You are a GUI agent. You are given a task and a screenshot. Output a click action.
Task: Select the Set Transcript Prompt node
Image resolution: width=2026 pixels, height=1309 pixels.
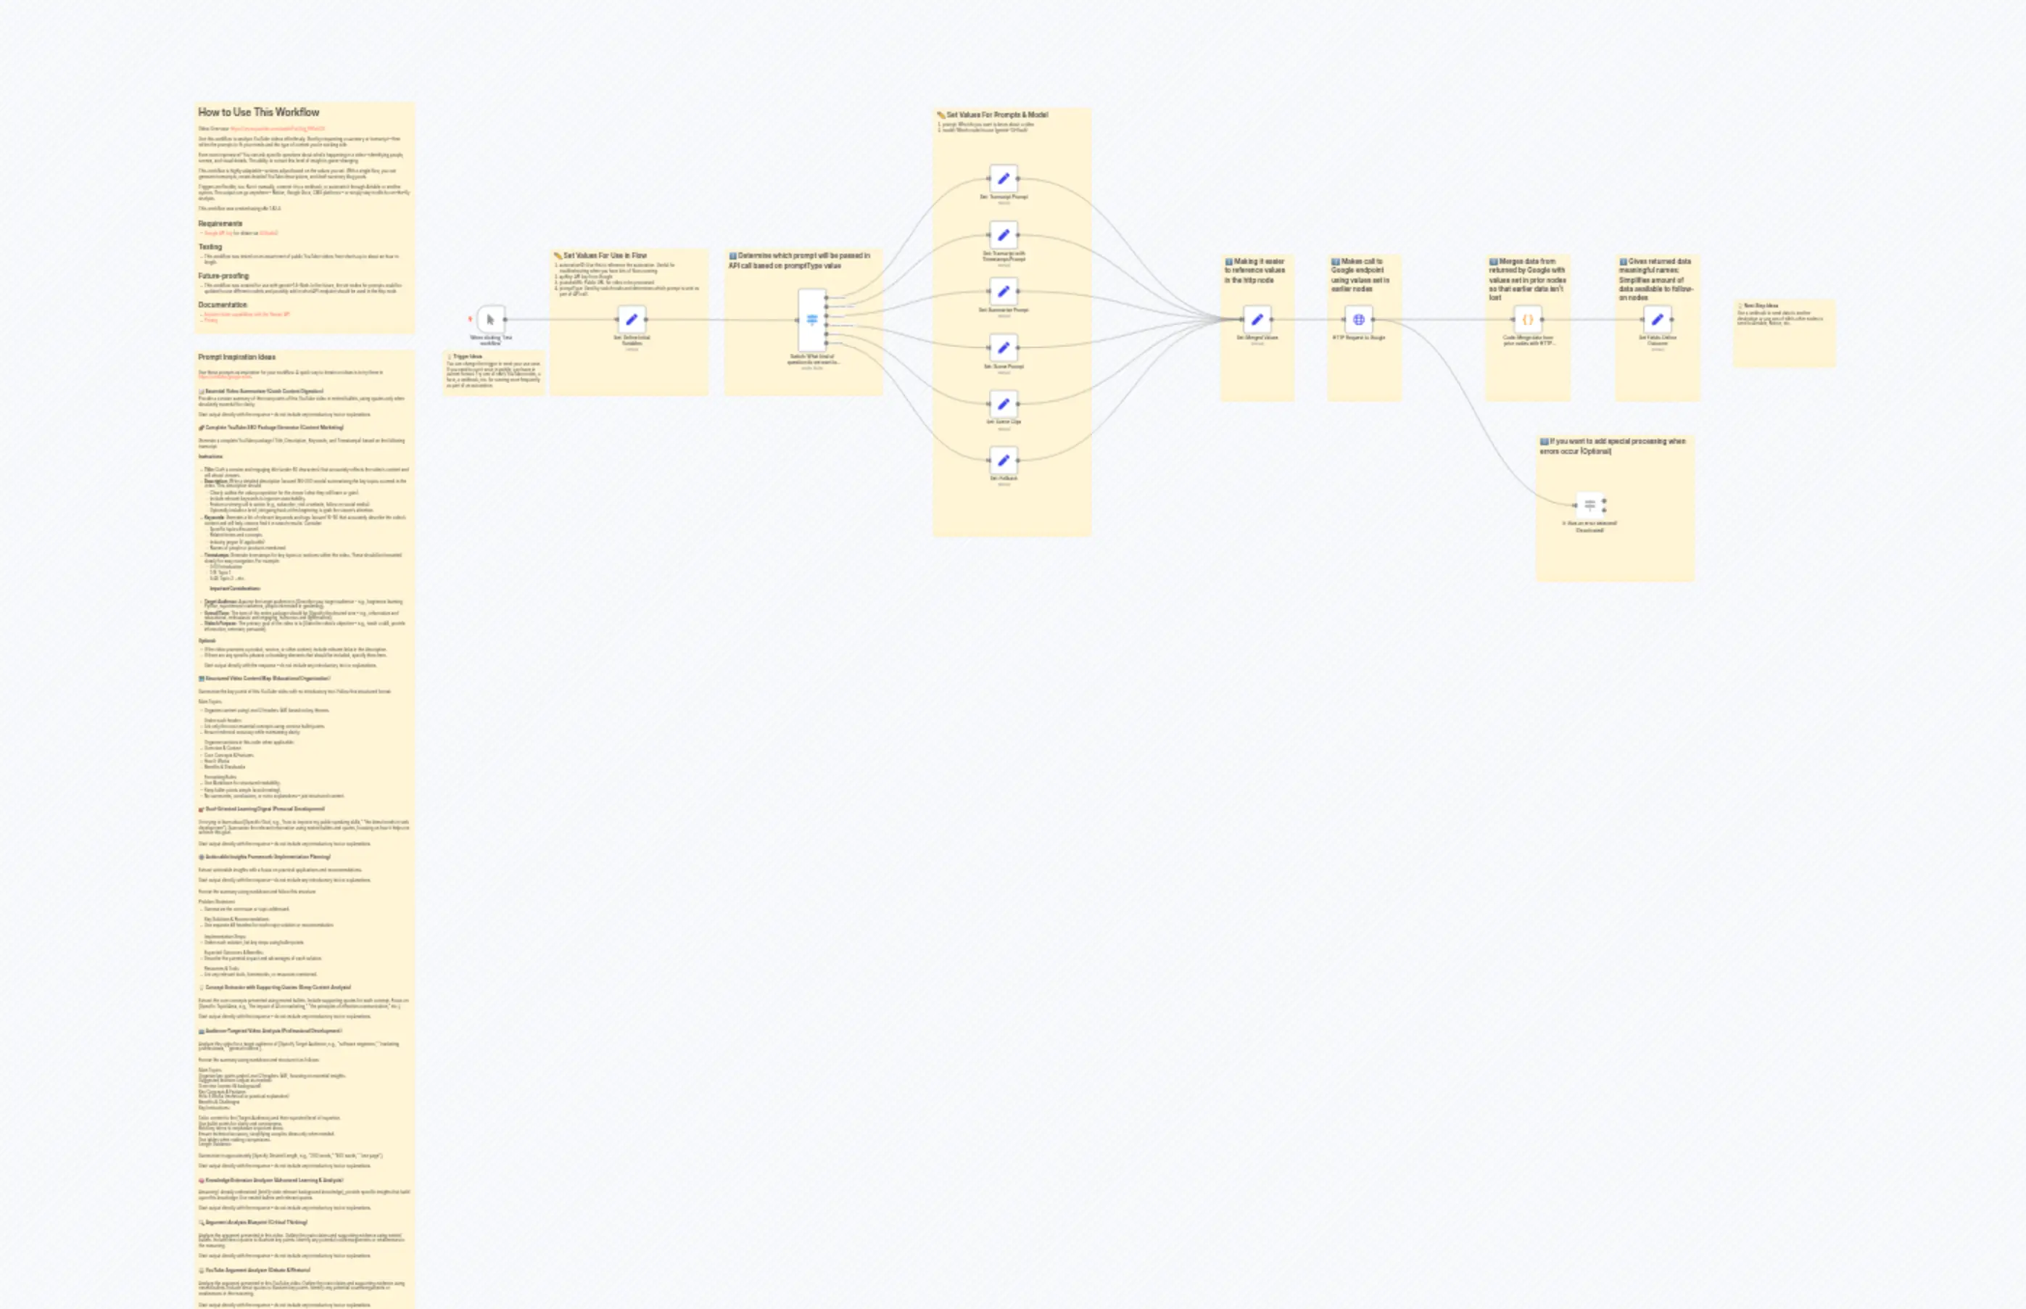(1004, 178)
